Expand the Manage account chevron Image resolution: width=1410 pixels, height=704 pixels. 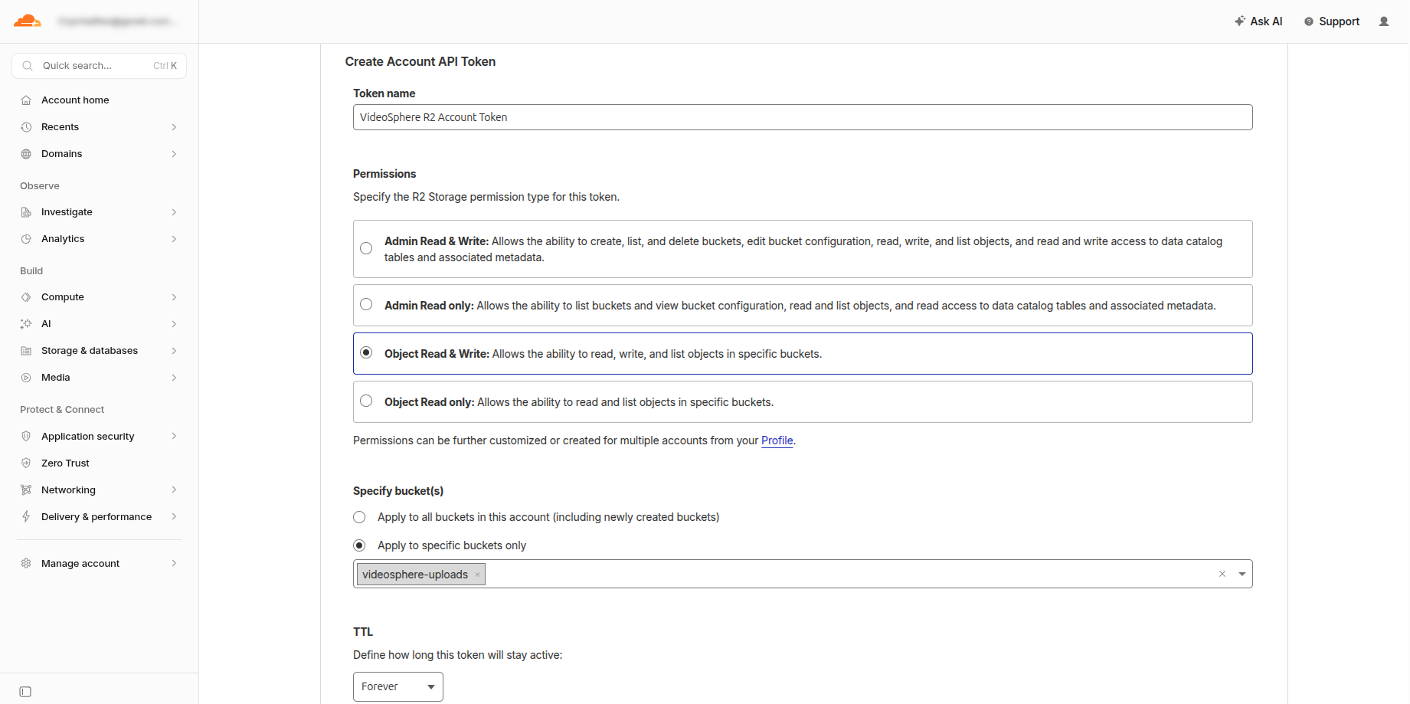(x=174, y=563)
